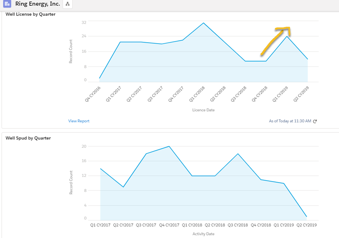Open the account hierarchy icon button
The width and height of the screenshot is (339, 238).
pyautogui.click(x=67, y=4)
